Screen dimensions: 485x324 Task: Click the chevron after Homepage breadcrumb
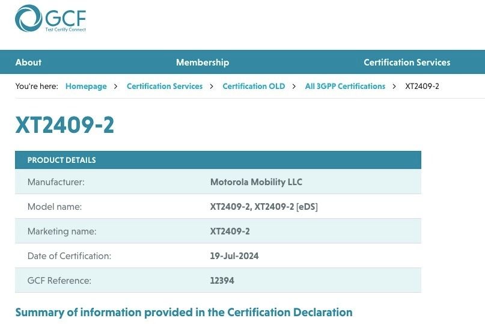tap(115, 87)
